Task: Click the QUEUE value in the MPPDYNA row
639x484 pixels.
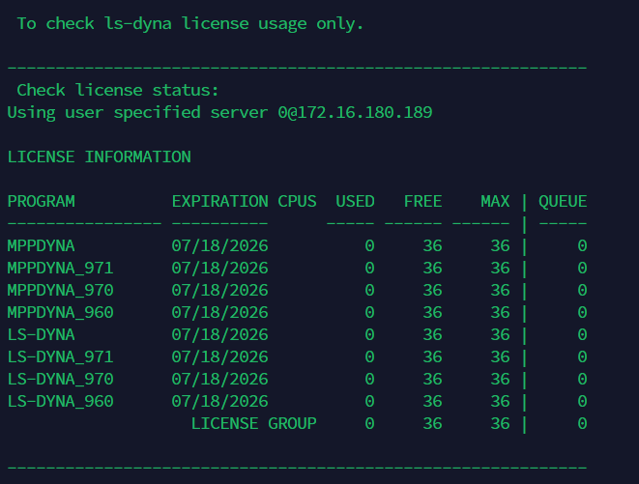Action: [582, 245]
